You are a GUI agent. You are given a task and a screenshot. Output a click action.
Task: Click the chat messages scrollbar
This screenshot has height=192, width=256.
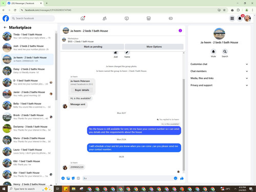click(184, 124)
